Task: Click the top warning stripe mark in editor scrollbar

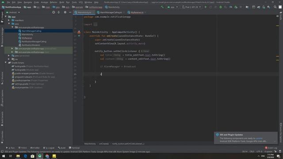Action: tap(277, 26)
